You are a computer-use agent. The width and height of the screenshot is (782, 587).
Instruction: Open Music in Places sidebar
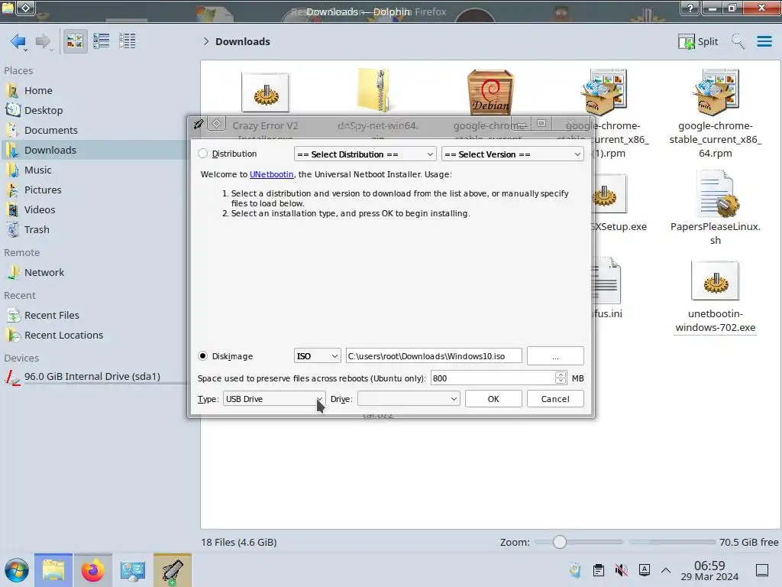38,170
